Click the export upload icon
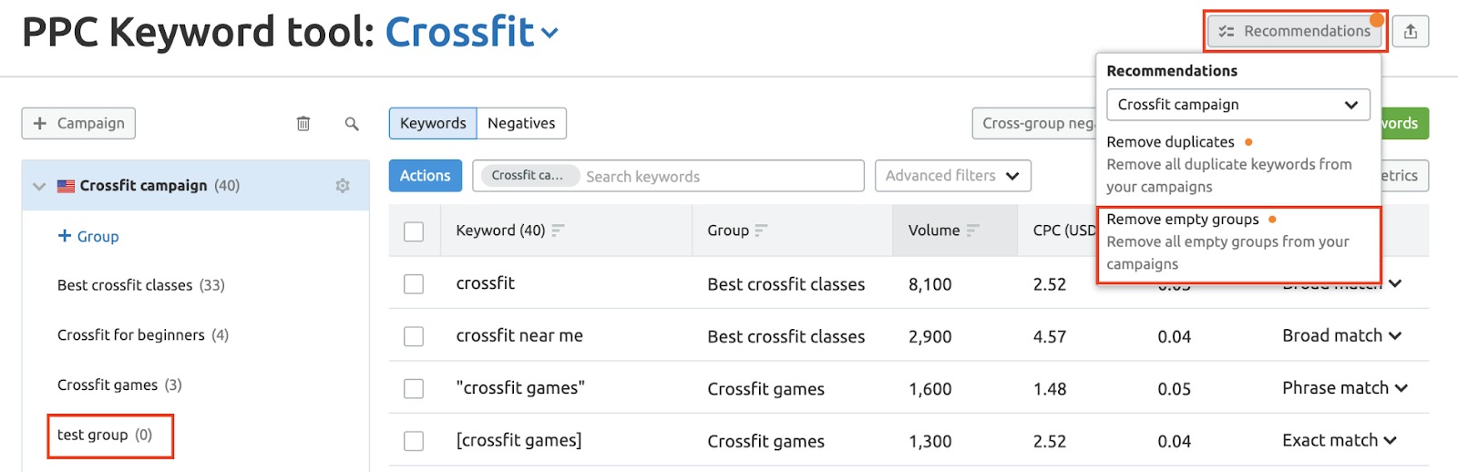 pyautogui.click(x=1410, y=31)
